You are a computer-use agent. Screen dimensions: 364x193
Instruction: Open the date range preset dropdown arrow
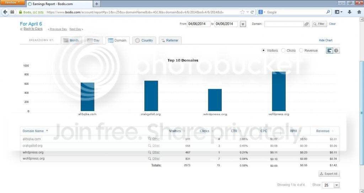tap(243, 24)
